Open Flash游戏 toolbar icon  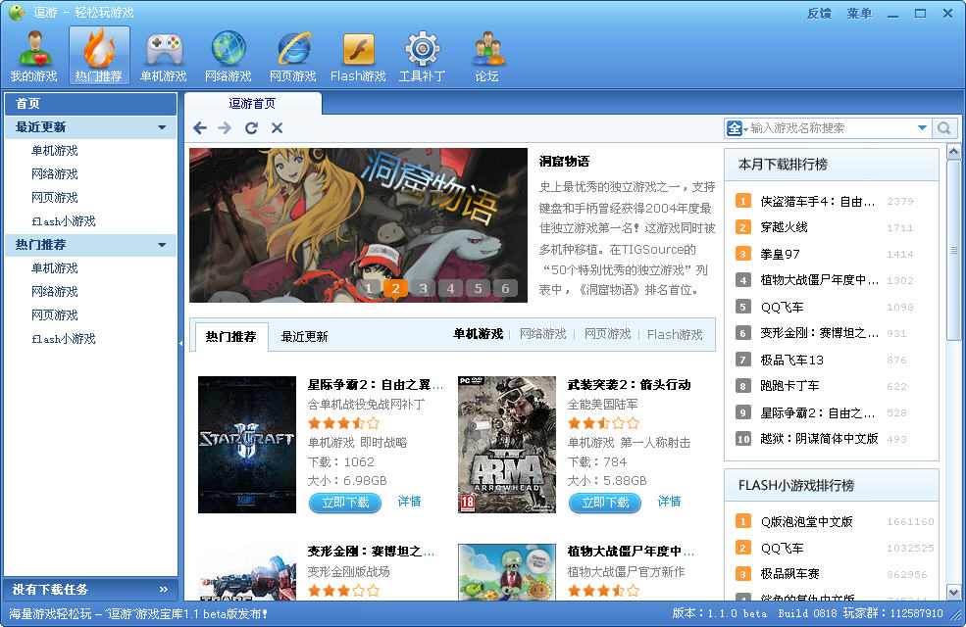coord(358,56)
